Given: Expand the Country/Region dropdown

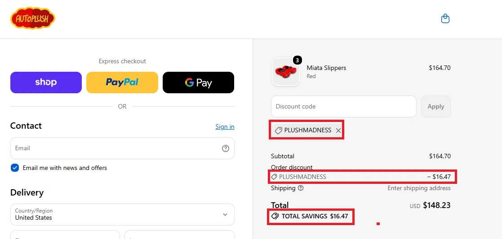Looking at the screenshot, I should coord(122,214).
